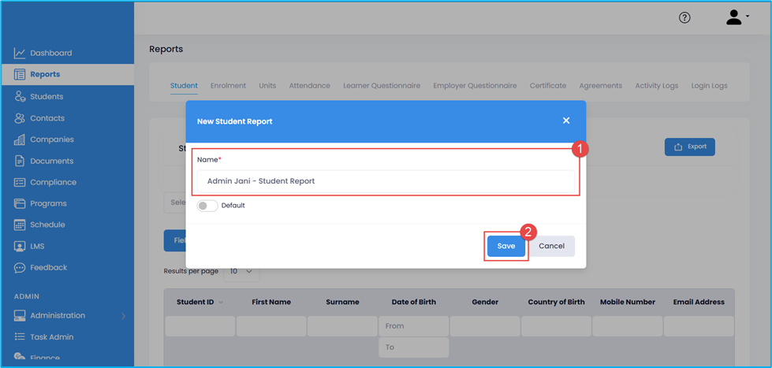The image size is (772, 368).
Task: Expand the Administration submenu chevron
Action: click(x=123, y=316)
